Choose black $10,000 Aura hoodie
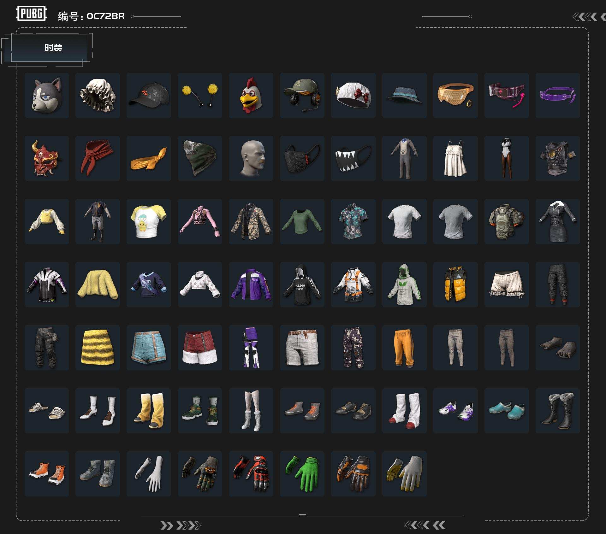 coord(302,285)
